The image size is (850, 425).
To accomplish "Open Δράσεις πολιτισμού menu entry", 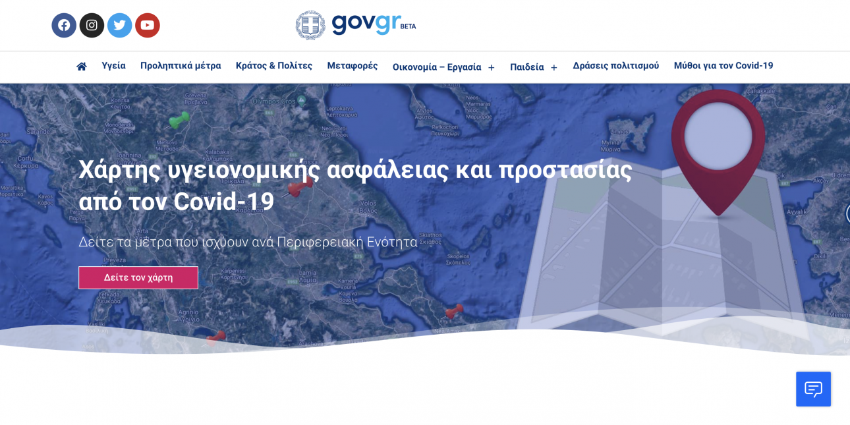I will pos(615,66).
